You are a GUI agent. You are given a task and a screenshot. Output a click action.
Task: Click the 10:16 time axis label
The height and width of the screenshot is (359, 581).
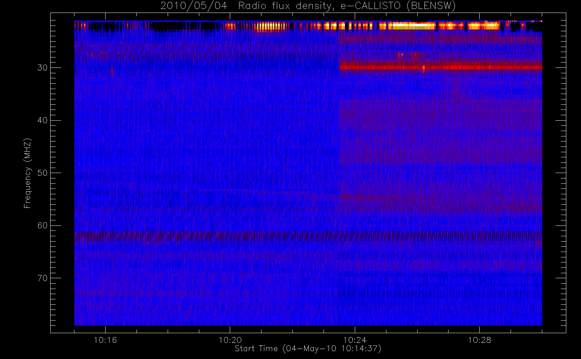[105, 340]
